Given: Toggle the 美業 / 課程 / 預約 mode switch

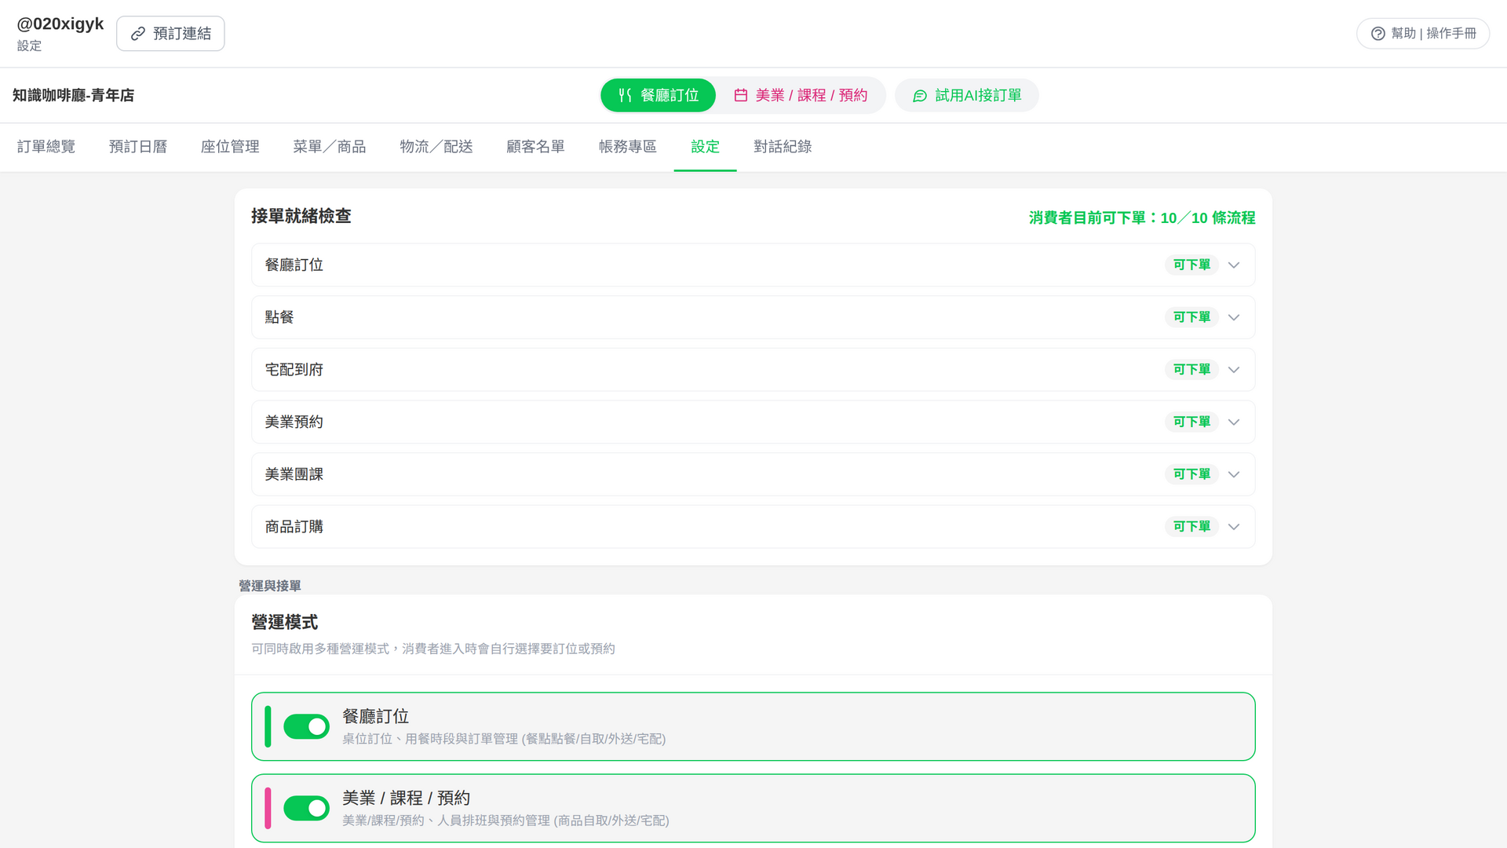Looking at the screenshot, I should coord(306,808).
